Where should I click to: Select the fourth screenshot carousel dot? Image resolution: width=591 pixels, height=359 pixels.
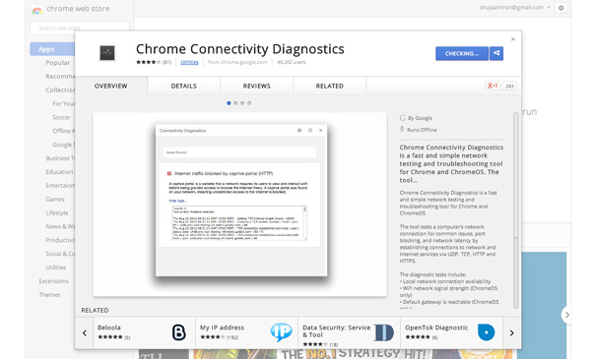pos(249,103)
